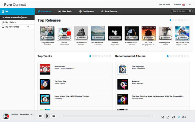195x122 pixels.
Task: Preview the La La La release
Action: (148, 38)
